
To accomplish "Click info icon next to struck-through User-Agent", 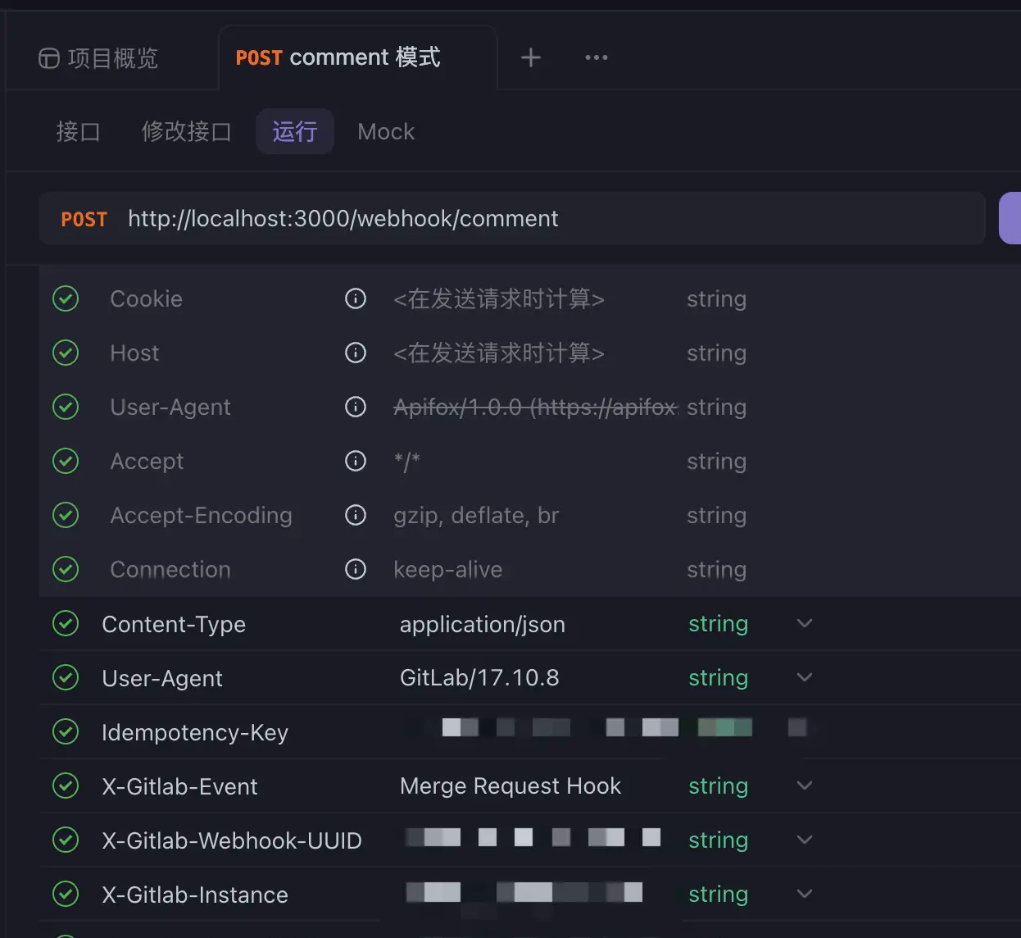I will coord(356,407).
